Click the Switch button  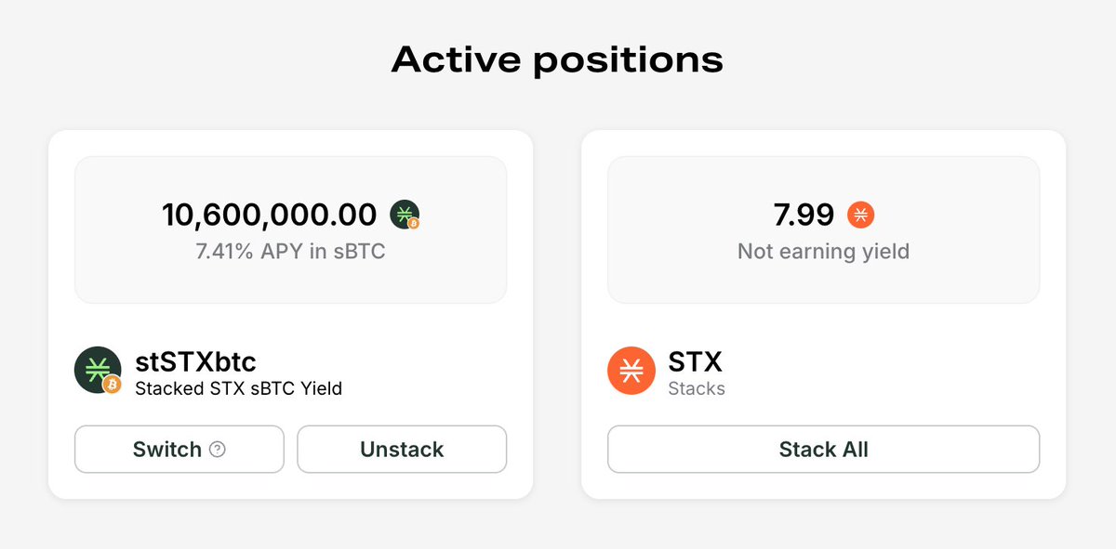179,450
